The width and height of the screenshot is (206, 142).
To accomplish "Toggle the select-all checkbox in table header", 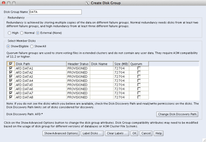I will [x=10, y=64].
